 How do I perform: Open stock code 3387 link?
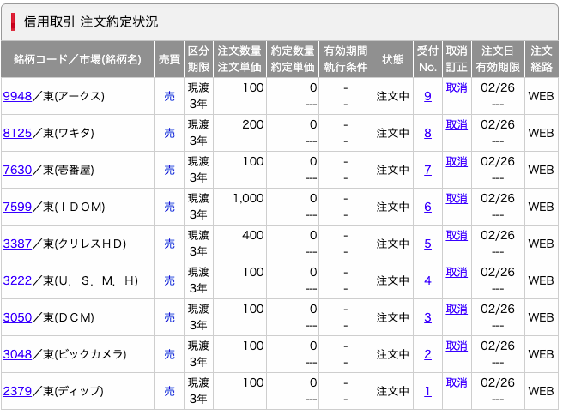click(17, 244)
